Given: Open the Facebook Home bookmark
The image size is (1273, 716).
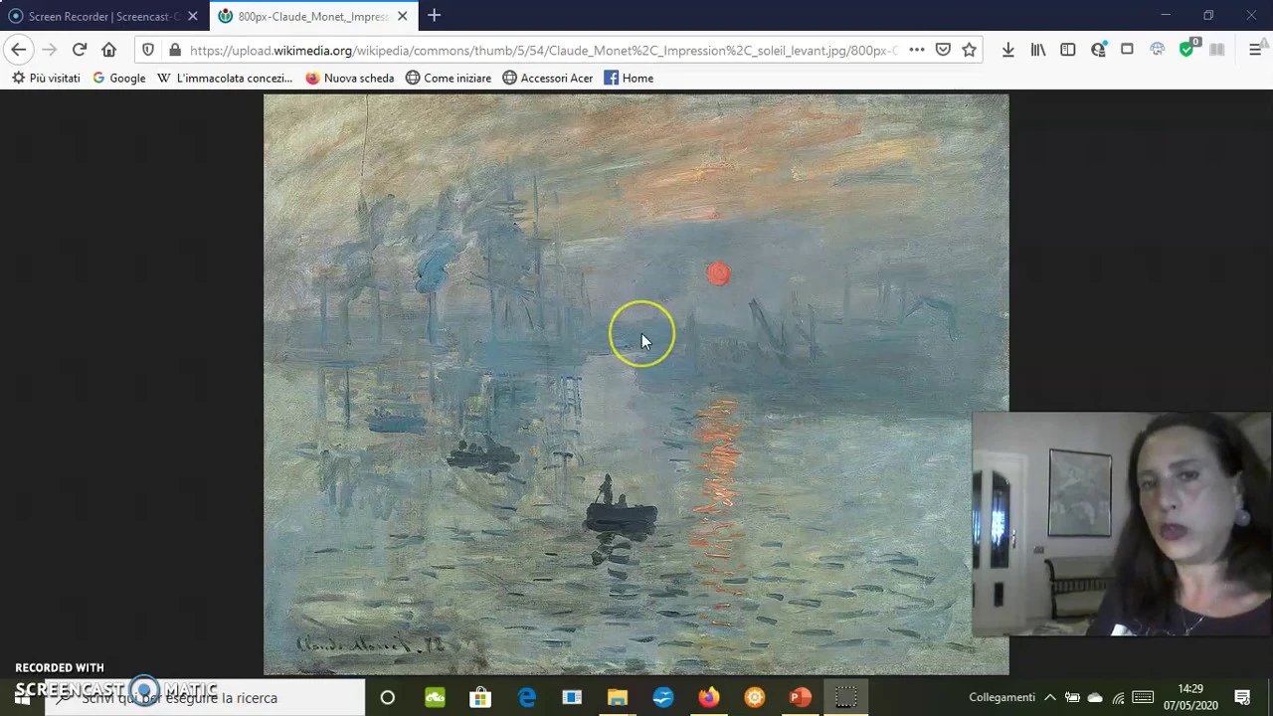Looking at the screenshot, I should point(629,78).
